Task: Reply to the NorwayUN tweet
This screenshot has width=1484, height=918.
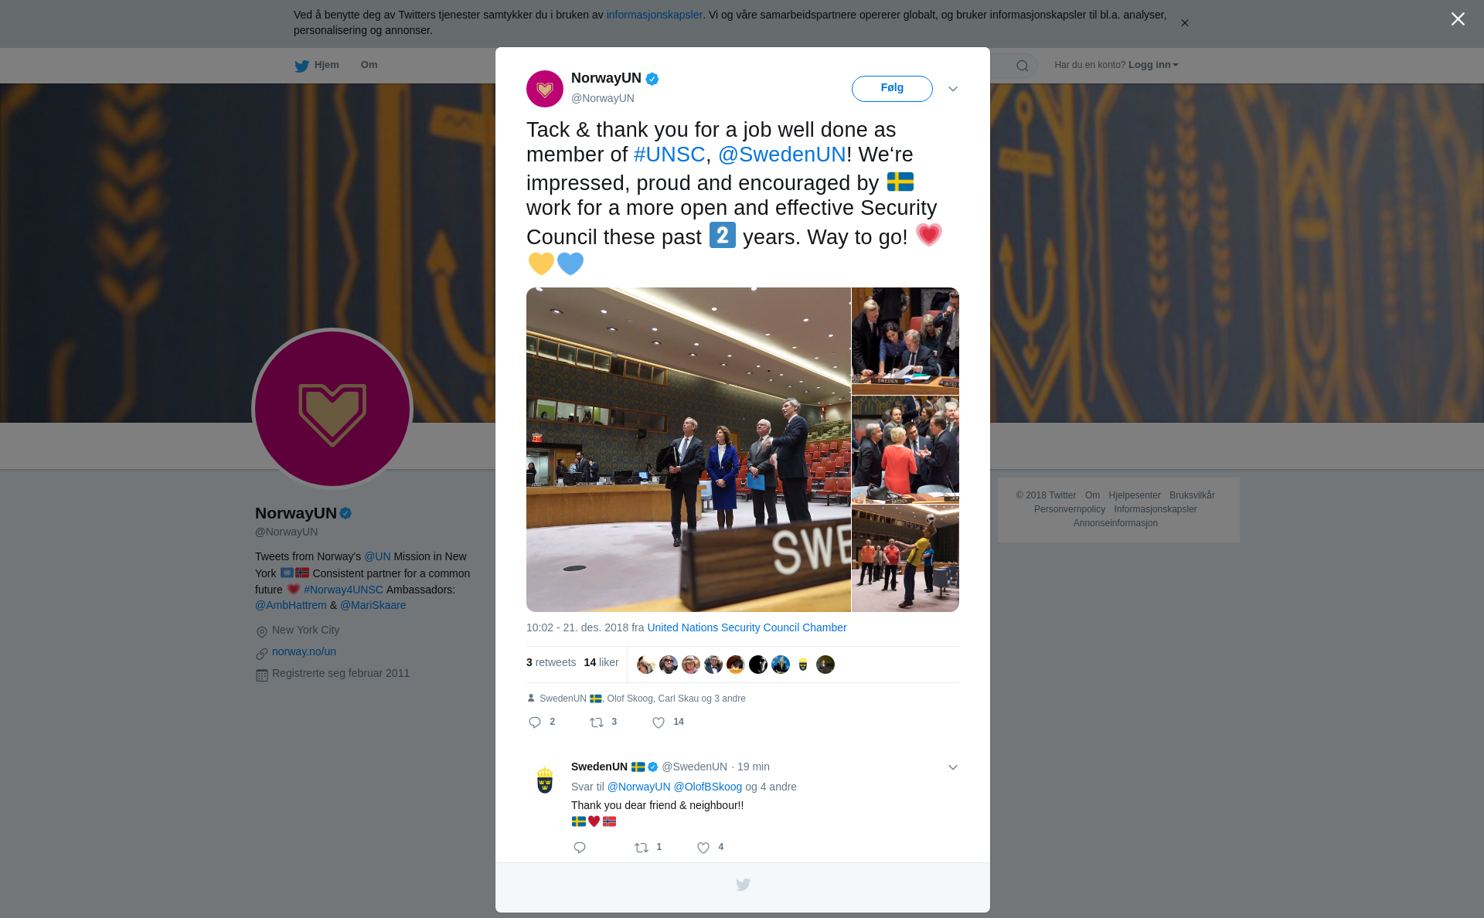Action: (x=535, y=722)
